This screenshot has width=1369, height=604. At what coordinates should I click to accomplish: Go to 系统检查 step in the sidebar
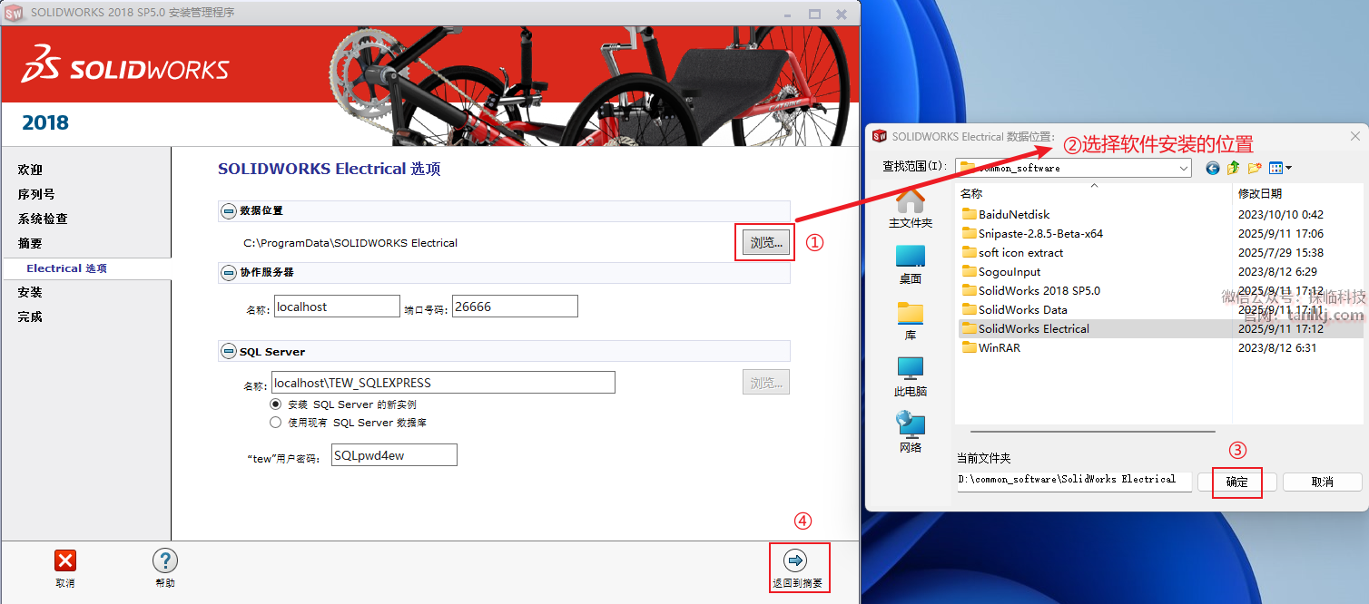point(43,219)
